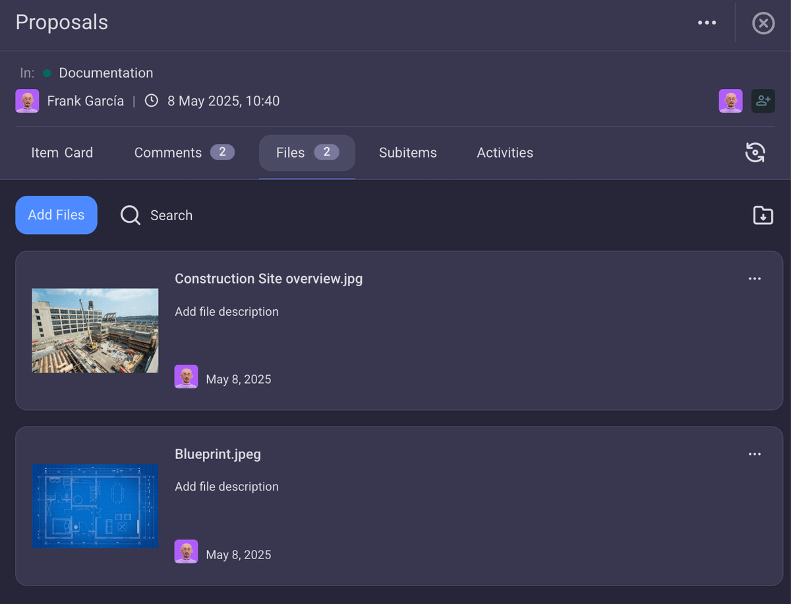Open the Item Card tab
Viewport: 791px width, 604px height.
click(x=62, y=152)
